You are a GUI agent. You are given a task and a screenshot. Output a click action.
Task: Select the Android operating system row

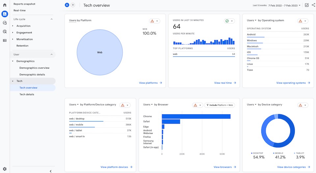278,34
